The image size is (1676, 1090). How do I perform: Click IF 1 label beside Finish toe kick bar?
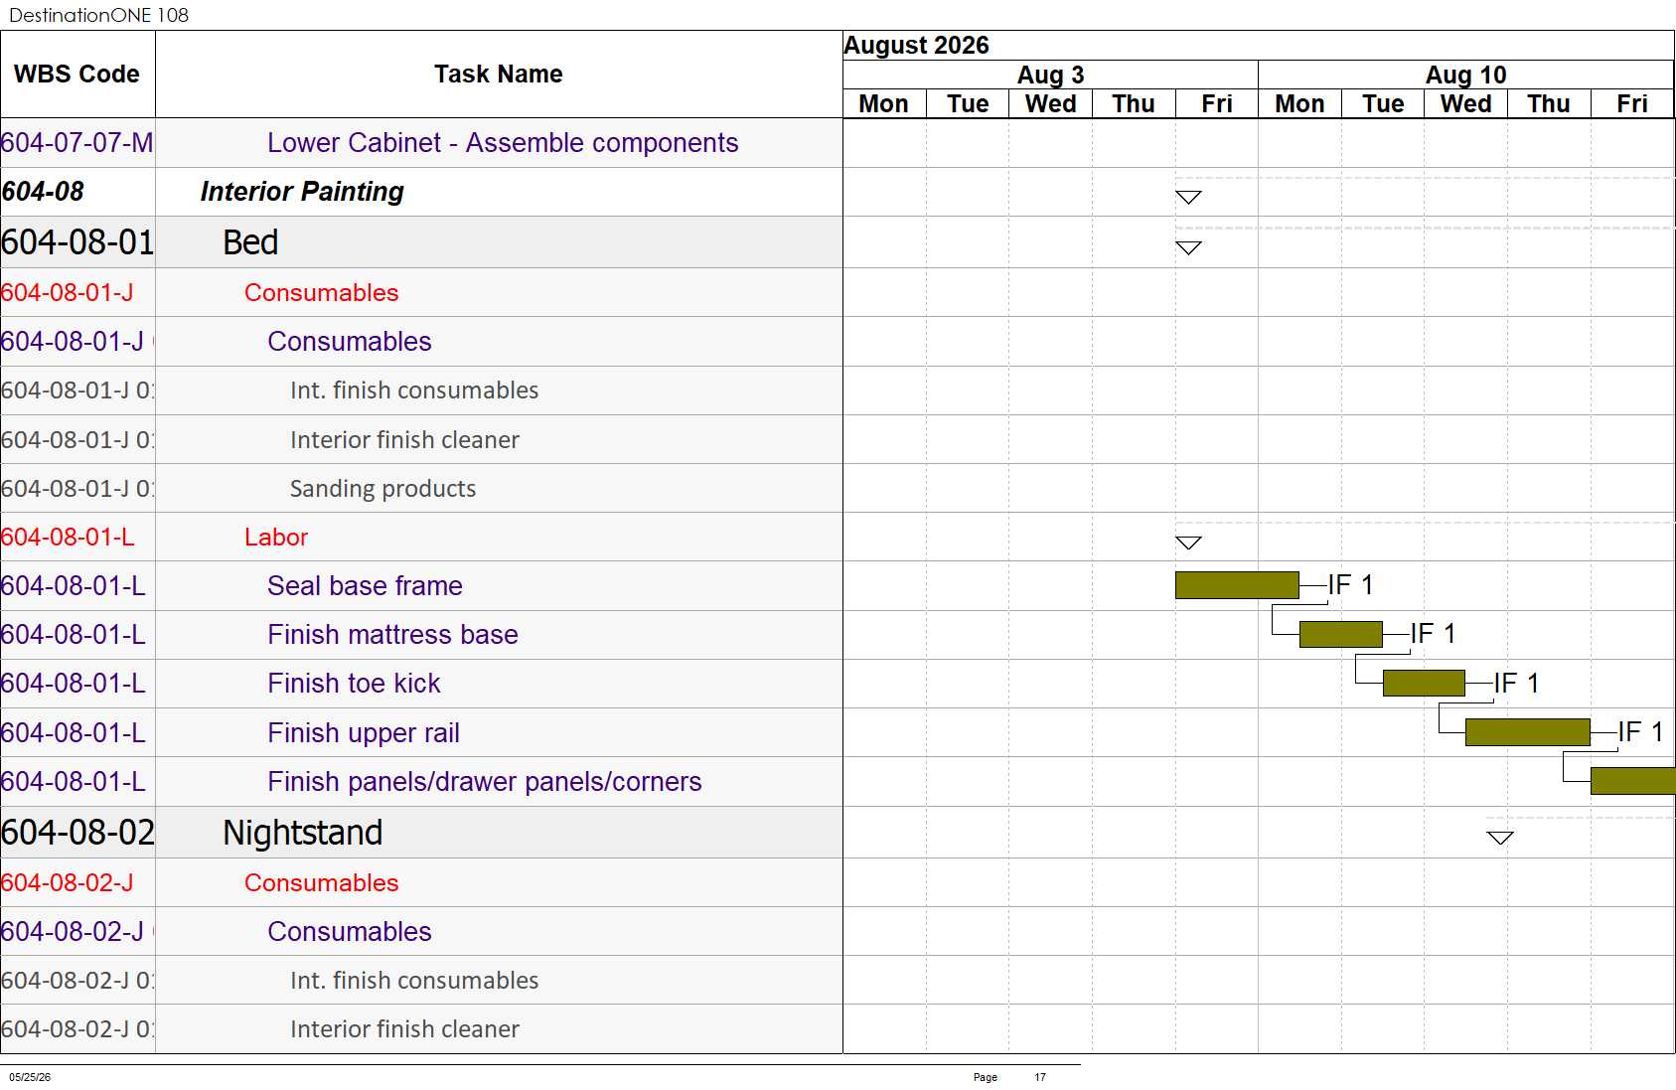click(x=1517, y=684)
